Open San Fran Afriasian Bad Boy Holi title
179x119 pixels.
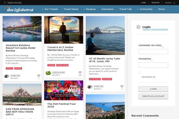pos(20,112)
